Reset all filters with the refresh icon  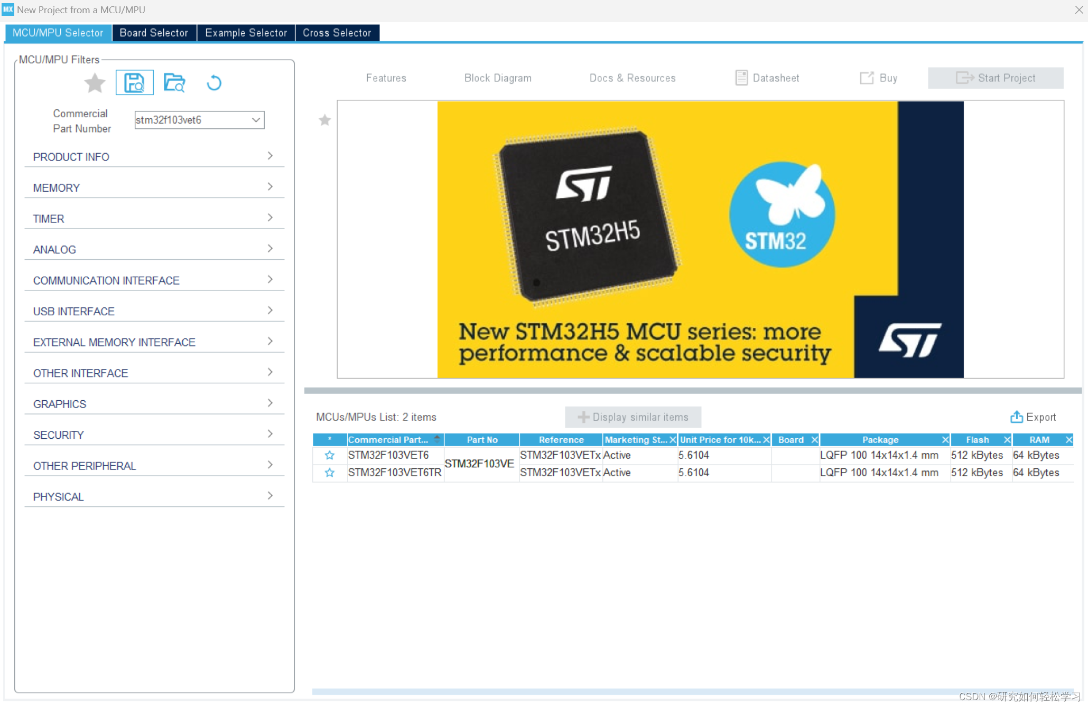tap(213, 83)
